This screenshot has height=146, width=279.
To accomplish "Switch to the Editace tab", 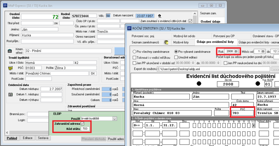I will [x=28, y=138].
